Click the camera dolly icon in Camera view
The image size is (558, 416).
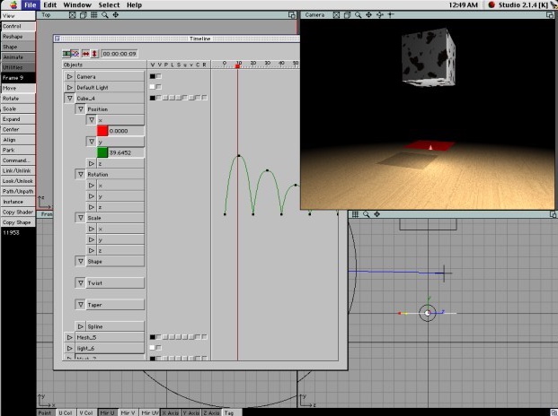click(x=391, y=15)
